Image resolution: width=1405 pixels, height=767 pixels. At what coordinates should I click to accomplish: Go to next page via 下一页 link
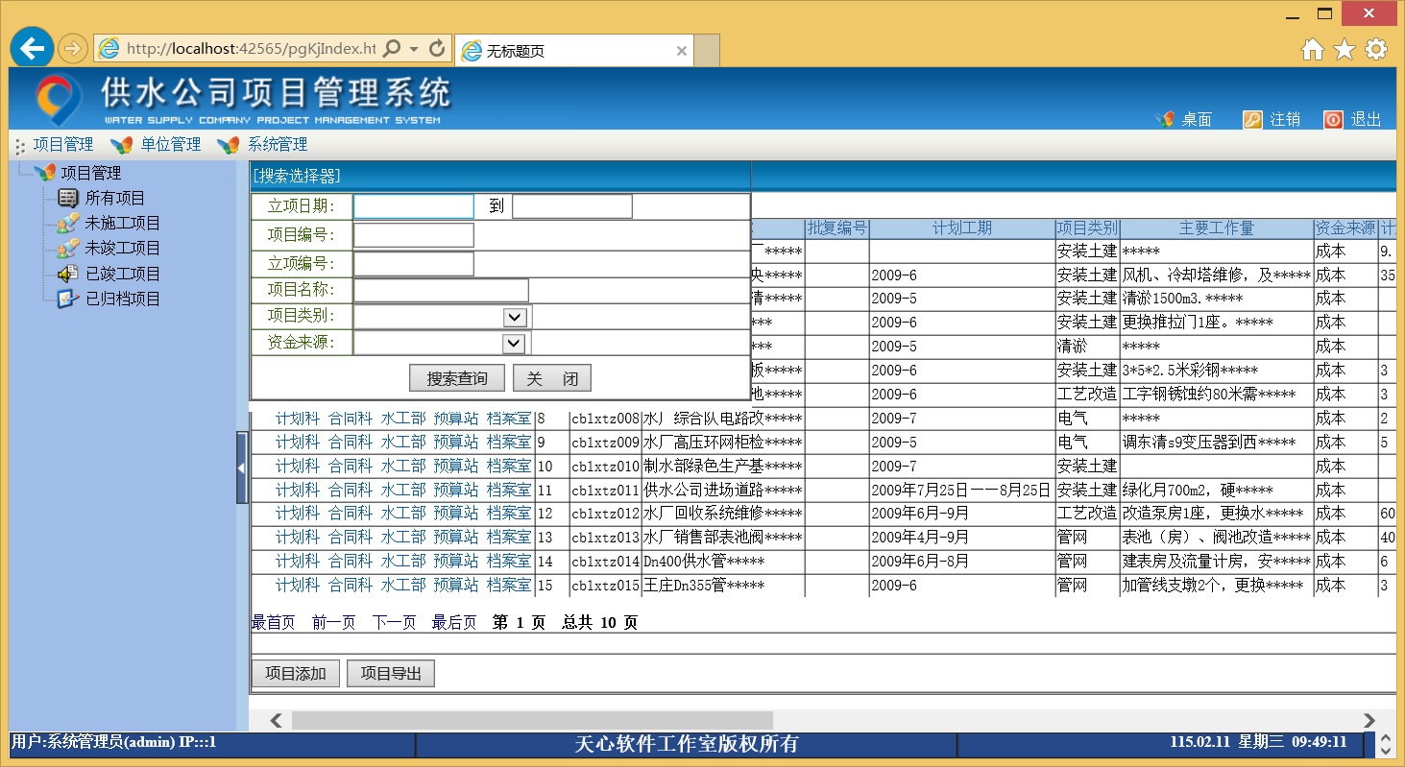click(x=394, y=623)
